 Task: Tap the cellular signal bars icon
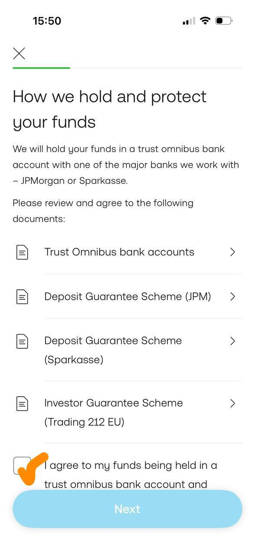[x=189, y=21]
